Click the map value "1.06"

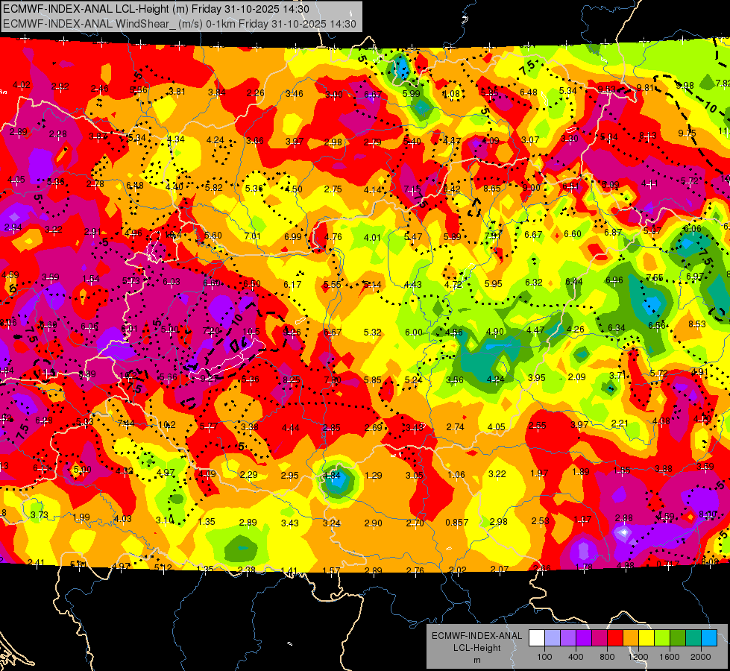(x=456, y=474)
